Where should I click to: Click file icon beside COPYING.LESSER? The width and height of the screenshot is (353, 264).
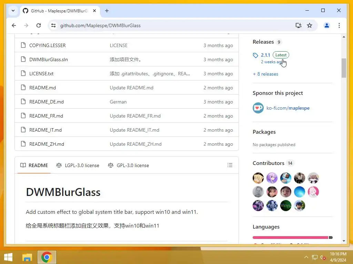tap(23, 45)
